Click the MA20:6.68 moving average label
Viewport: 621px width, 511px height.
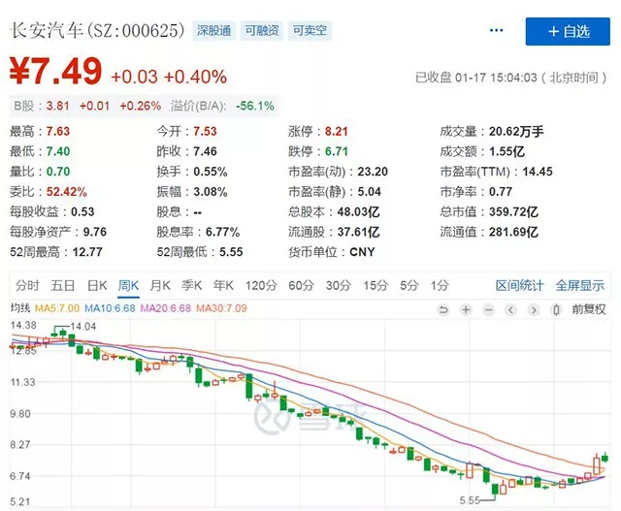point(166,308)
